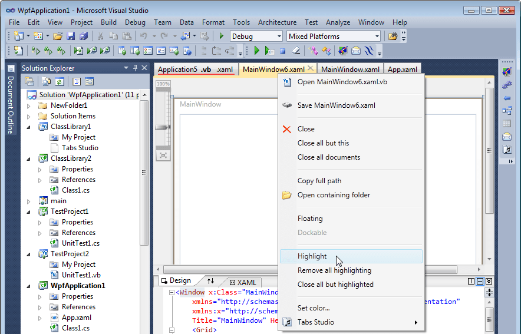The height and width of the screenshot is (334, 521).
Task: Select UnitTest1.vb file in tree
Action: click(81, 275)
